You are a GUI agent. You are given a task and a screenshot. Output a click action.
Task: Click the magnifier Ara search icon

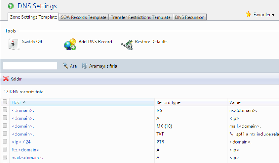65,66
